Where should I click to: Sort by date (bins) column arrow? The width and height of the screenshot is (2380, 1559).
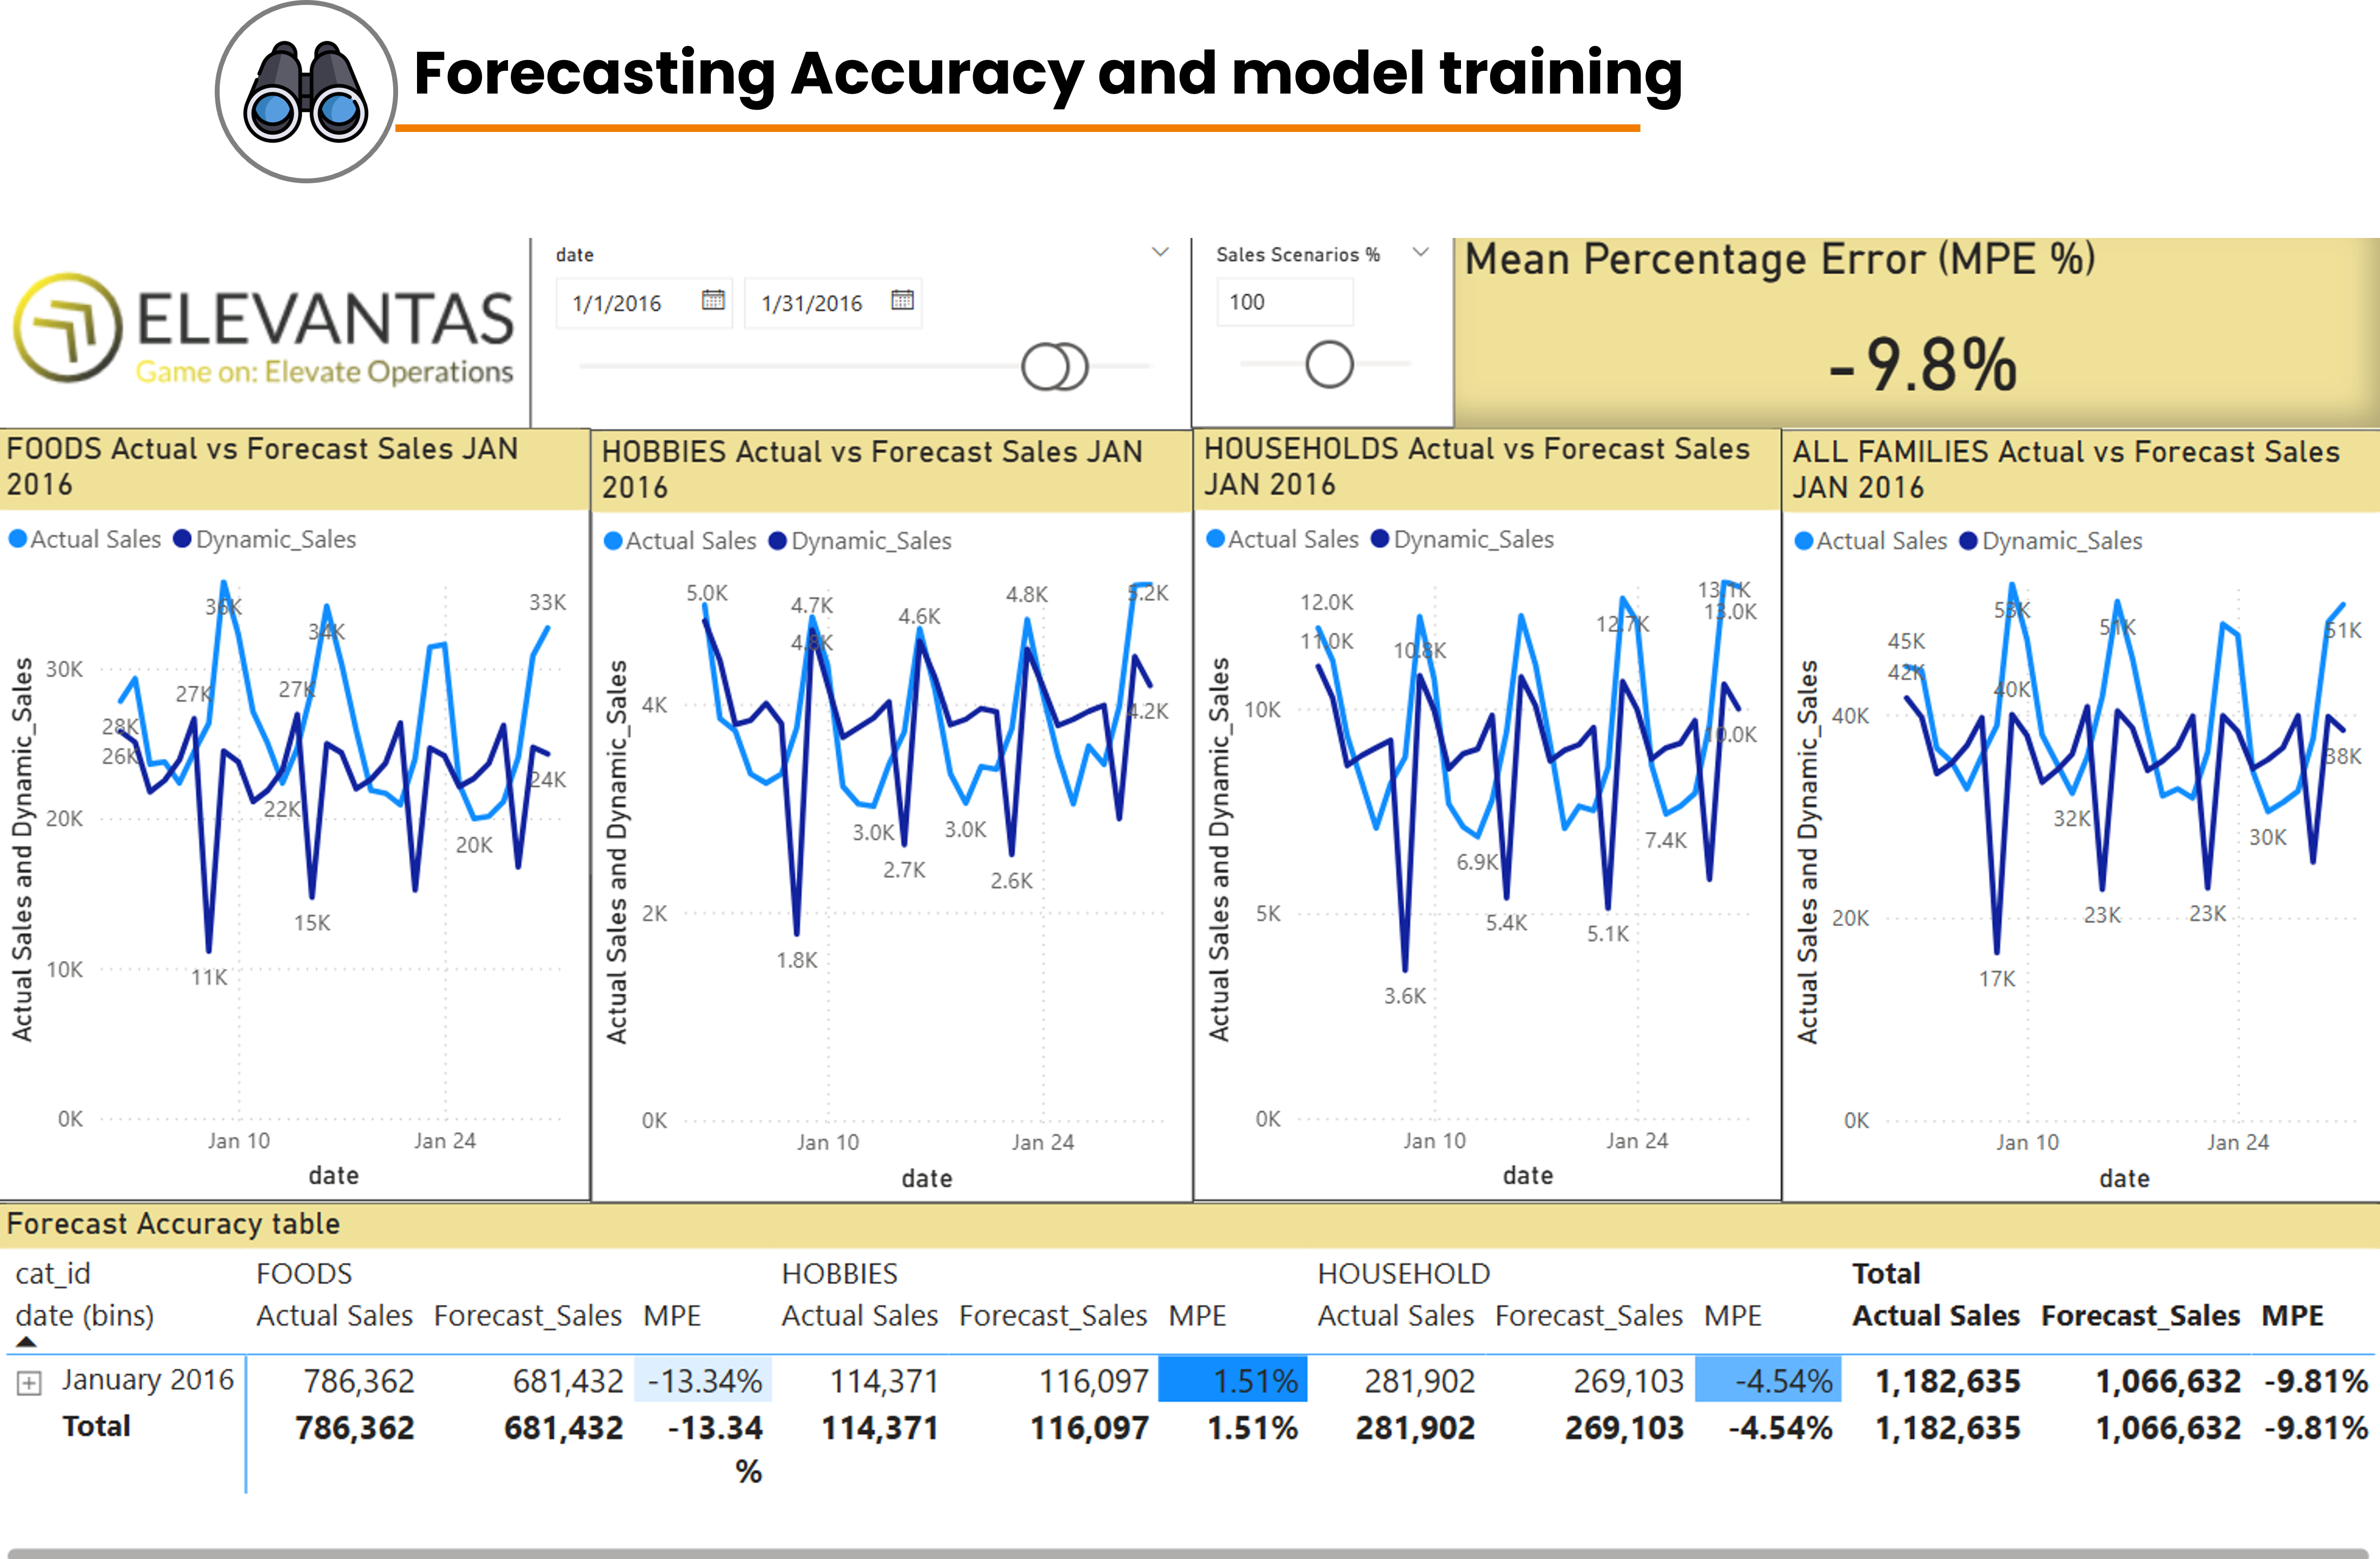(x=27, y=1342)
